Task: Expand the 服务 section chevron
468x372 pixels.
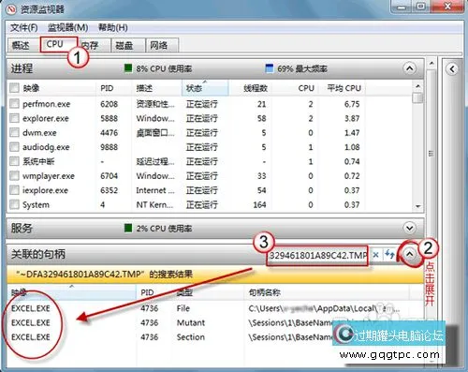Action: pyautogui.click(x=410, y=228)
